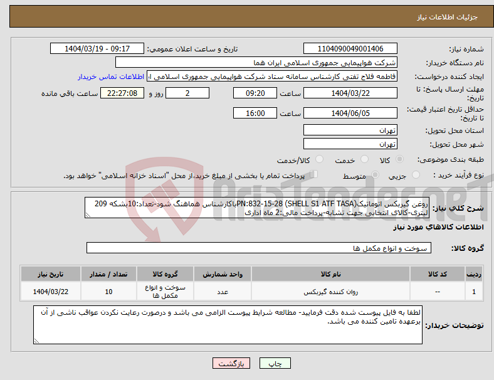494x380 pixels.
Task: Click the remaining days field showing 2
Action: (x=187, y=93)
